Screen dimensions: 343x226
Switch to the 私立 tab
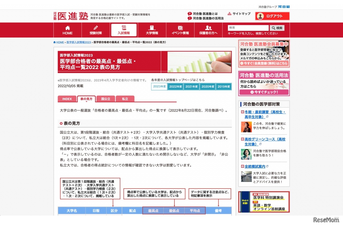pos(125,99)
